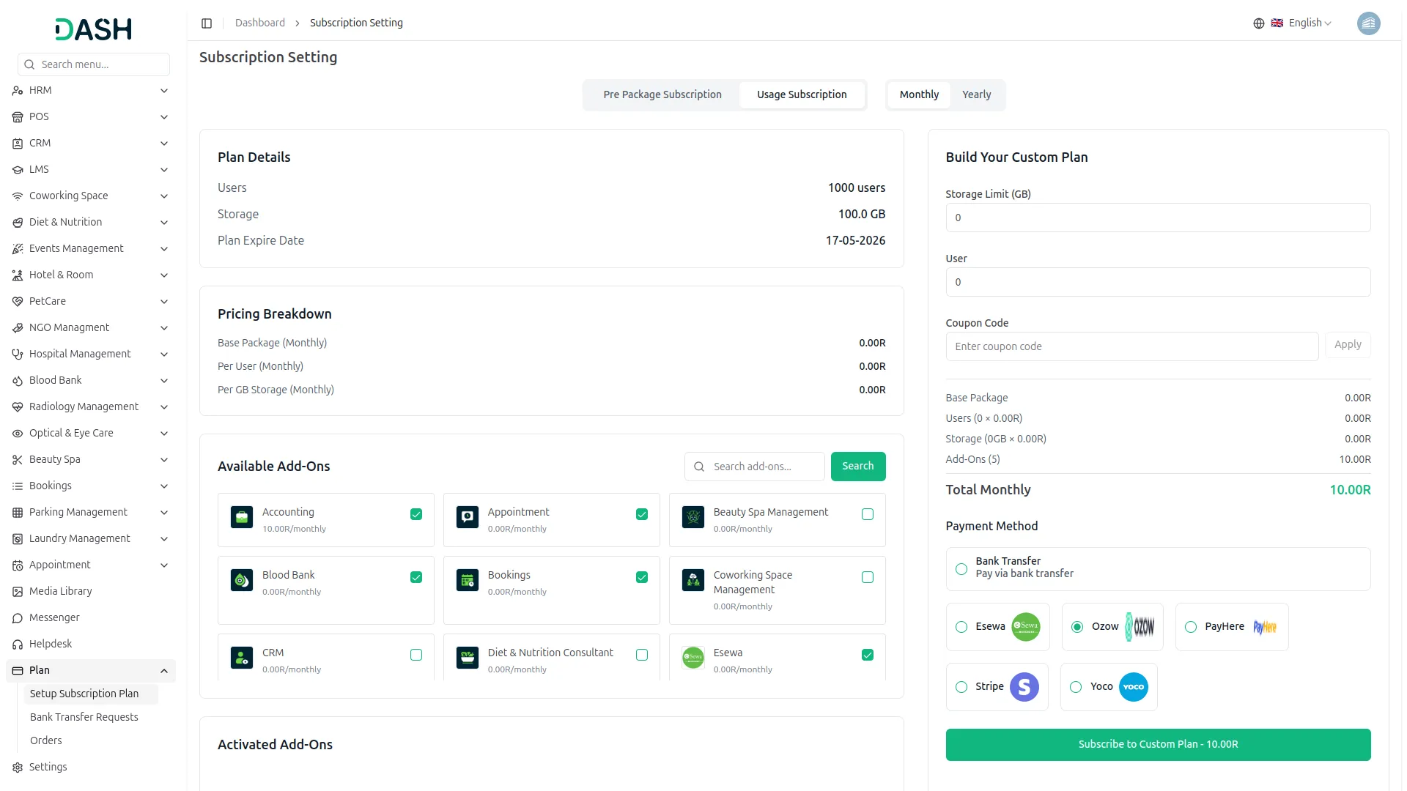Select Esewa payment method radio
This screenshot has width=1407, height=791.
pyautogui.click(x=961, y=627)
